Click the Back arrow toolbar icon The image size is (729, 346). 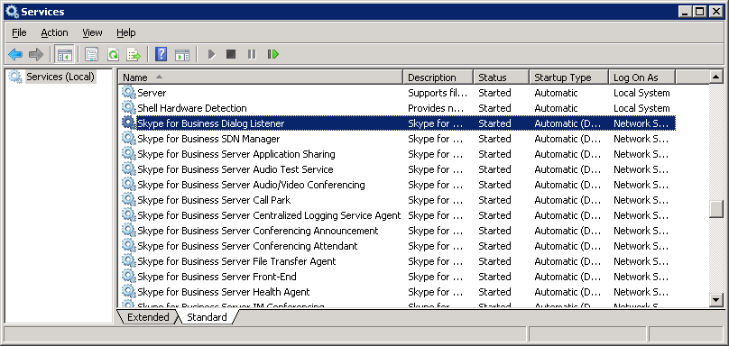coord(15,54)
